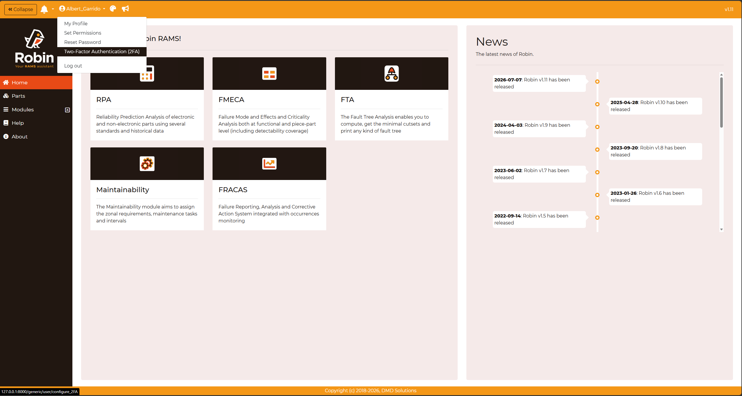The width and height of the screenshot is (742, 396).
Task: Select Log out from user menu
Action: click(73, 66)
